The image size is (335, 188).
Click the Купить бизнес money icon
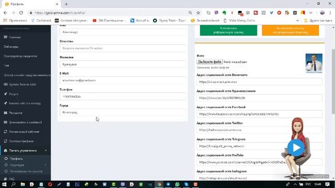(x=6, y=85)
